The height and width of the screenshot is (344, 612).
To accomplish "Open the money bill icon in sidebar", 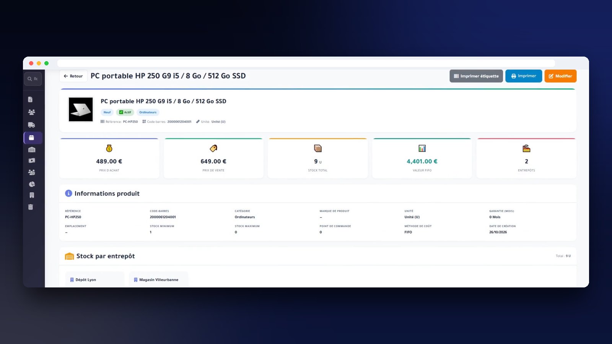I will point(31,161).
